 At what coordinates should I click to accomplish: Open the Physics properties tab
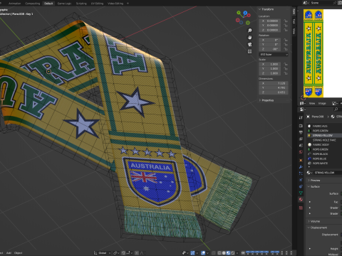[301, 180]
